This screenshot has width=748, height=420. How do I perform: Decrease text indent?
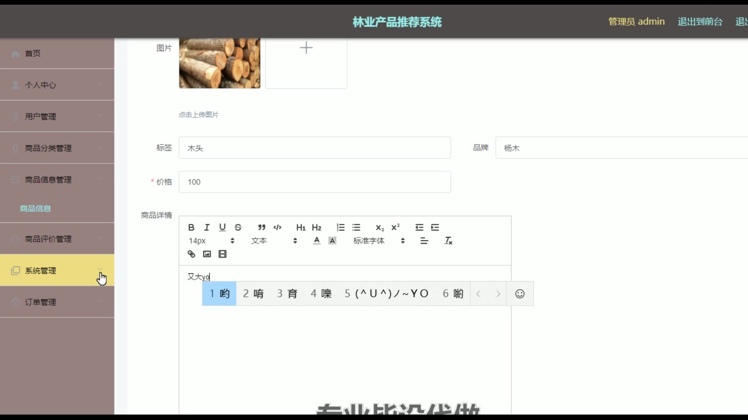[x=419, y=227]
